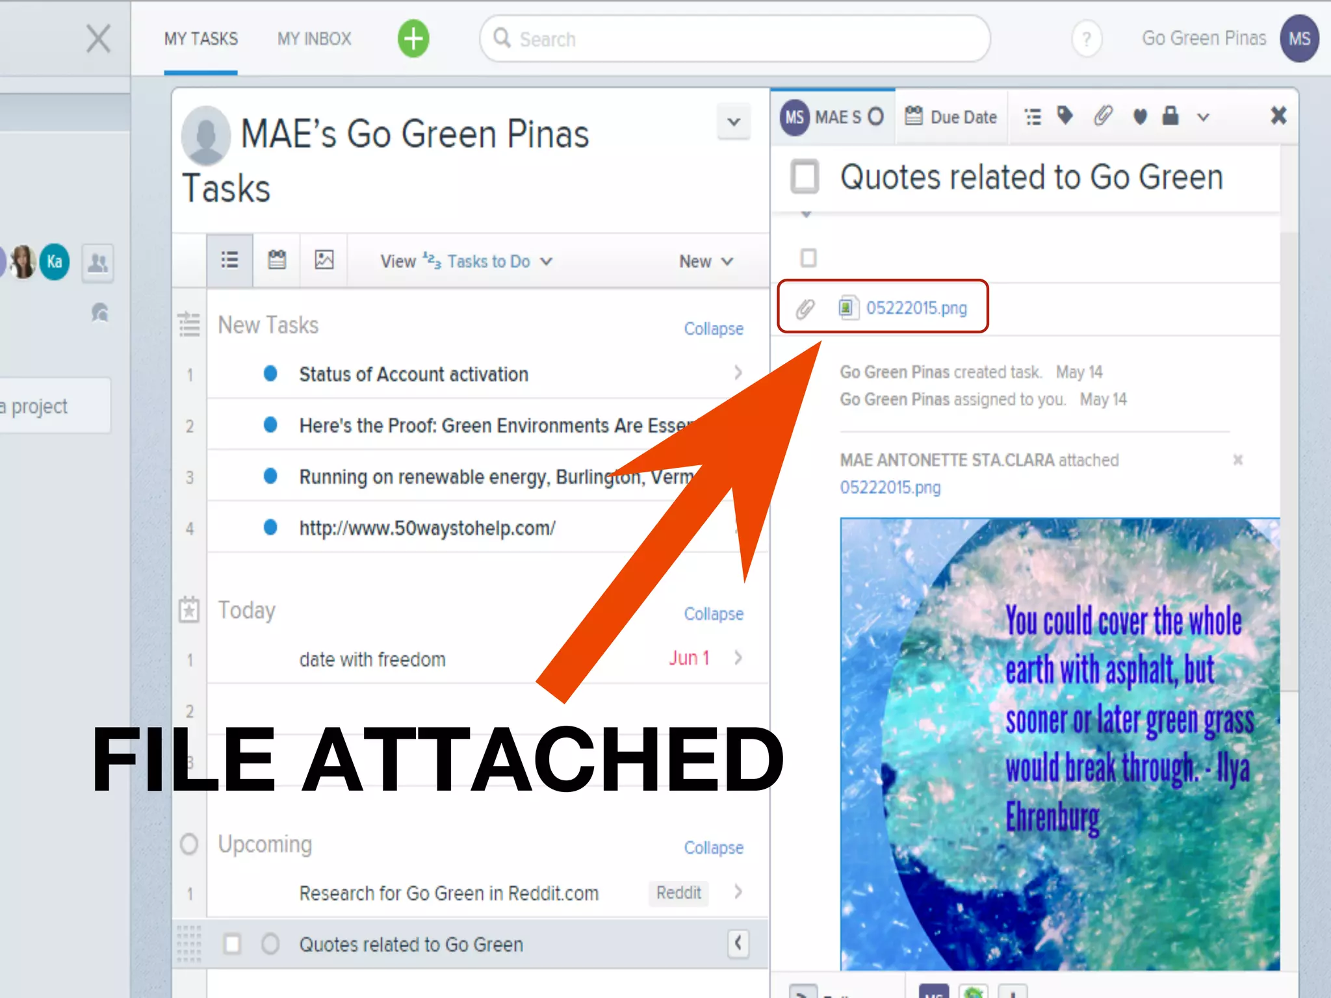Click the Search input field

click(x=734, y=39)
